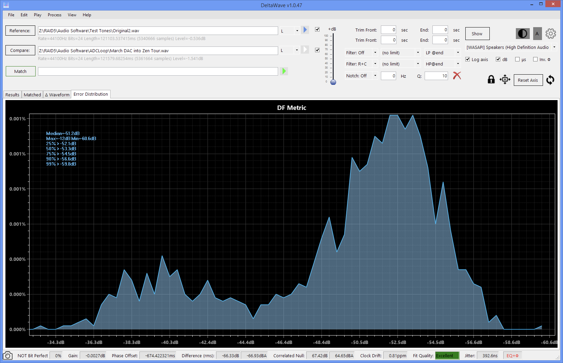The image size is (563, 363).
Task: Click the +dB slider track at 50
Action: click(333, 59)
